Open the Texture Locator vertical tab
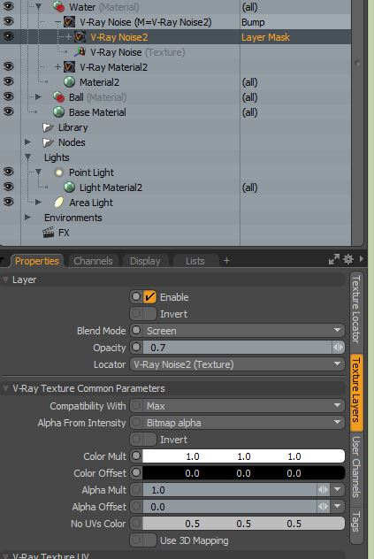The width and height of the screenshot is (374, 559). pyautogui.click(x=355, y=309)
